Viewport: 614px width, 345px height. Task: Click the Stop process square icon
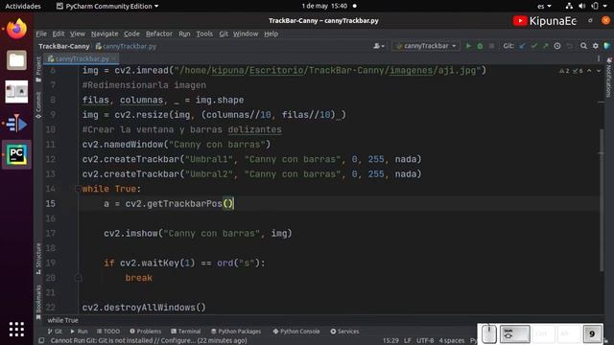coord(491,46)
